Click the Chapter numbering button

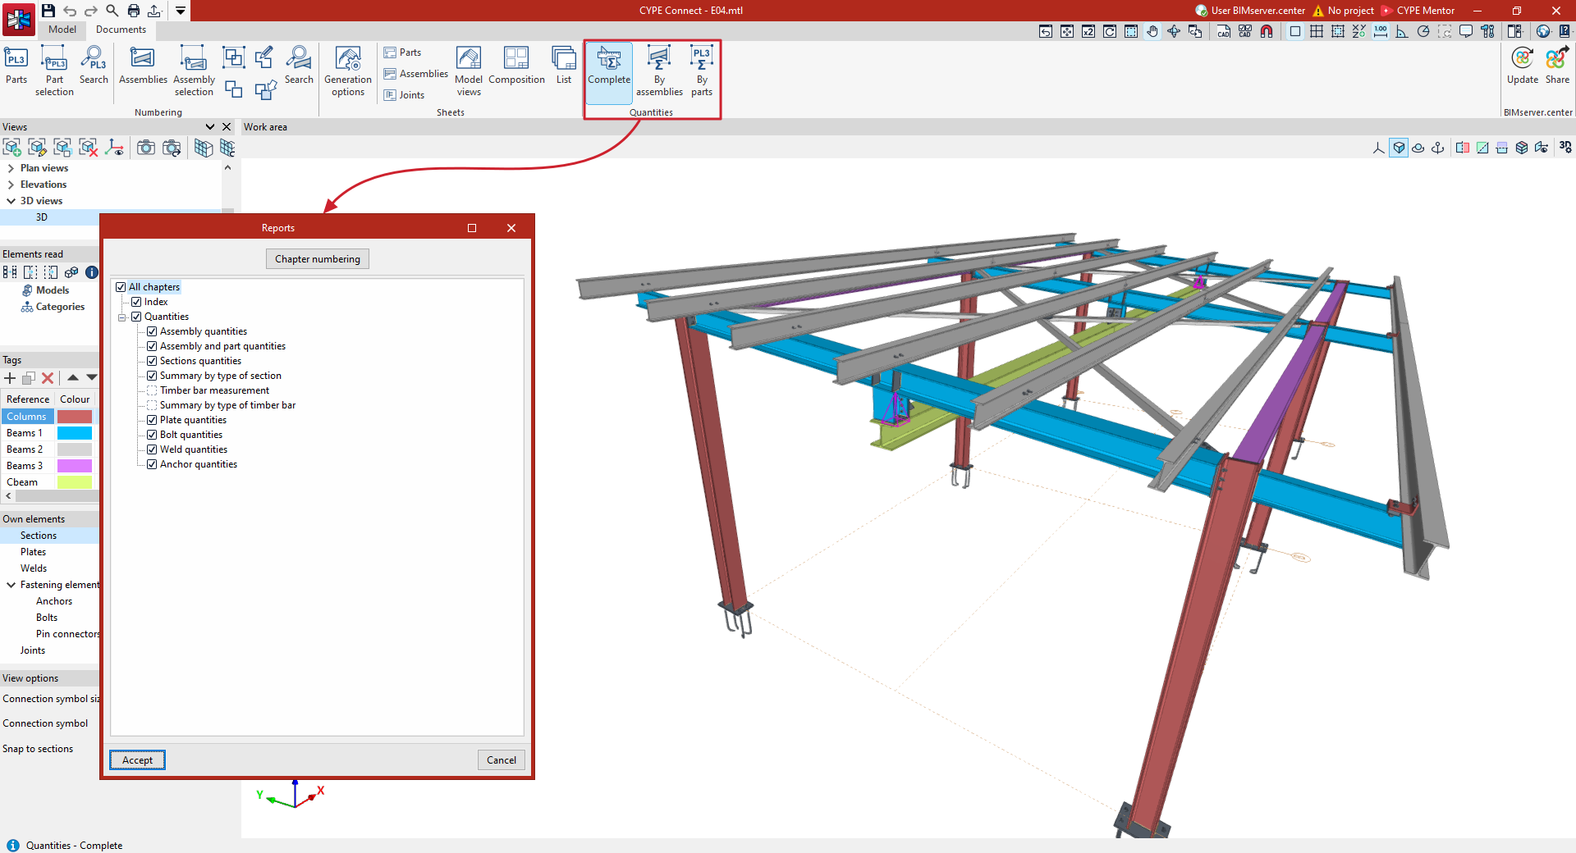click(x=318, y=259)
